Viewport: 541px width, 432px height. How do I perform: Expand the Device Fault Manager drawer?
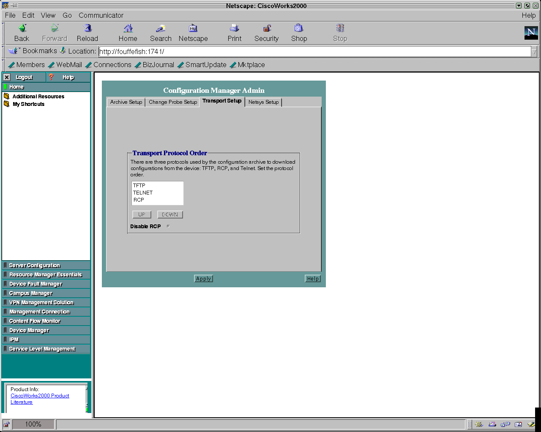[46, 284]
